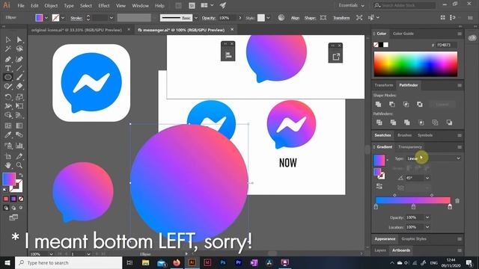This screenshot has width=479, height=269.
Task: Open zoom level dropdown at bottom
Action: coord(52,254)
